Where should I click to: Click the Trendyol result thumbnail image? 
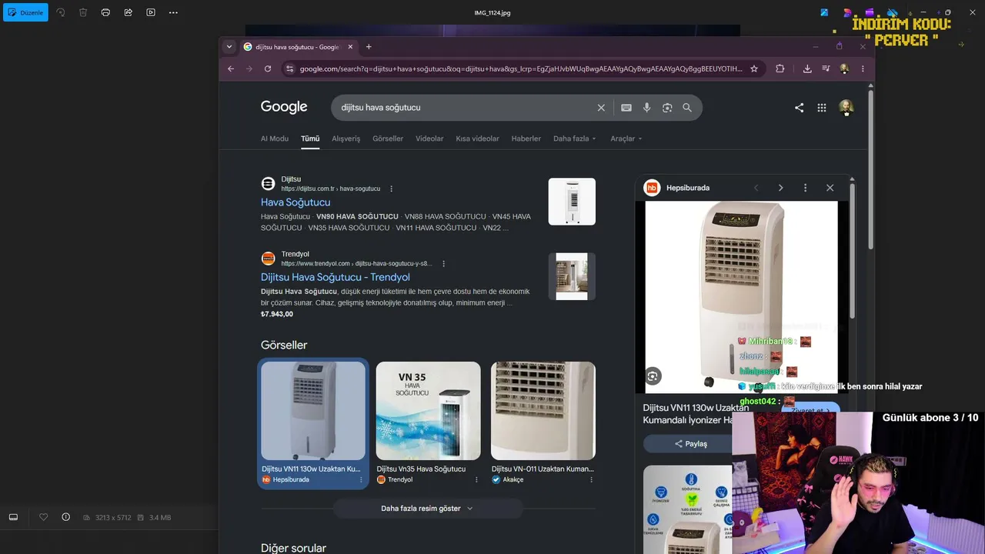click(x=572, y=276)
